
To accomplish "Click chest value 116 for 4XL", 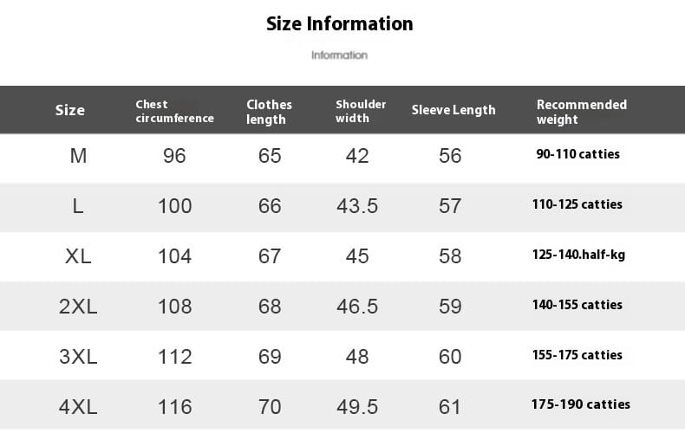I will 175,407.
